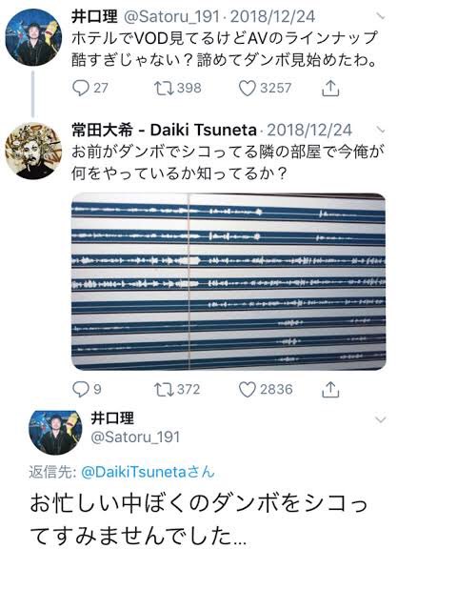This screenshot has width=457, height=610.
Task: Select the 井口理 name on the bottom reply
Action: (x=112, y=418)
